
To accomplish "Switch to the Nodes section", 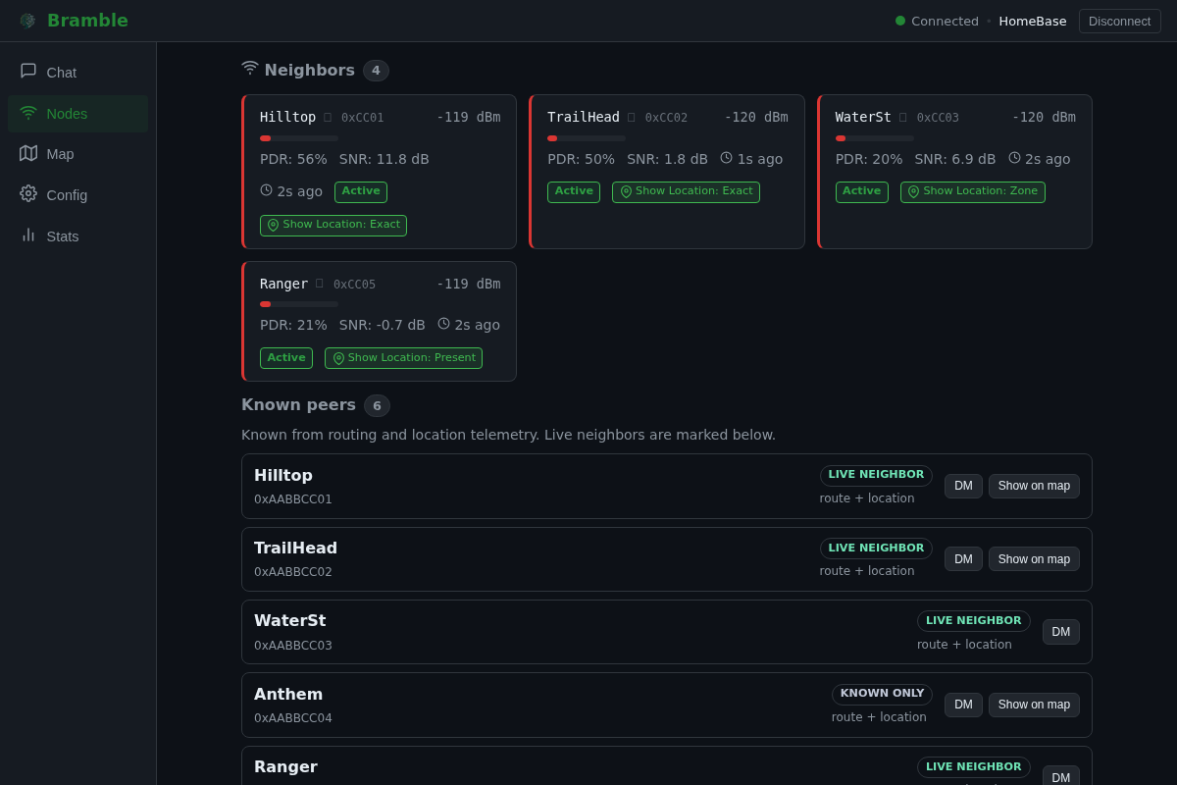I will click(77, 114).
